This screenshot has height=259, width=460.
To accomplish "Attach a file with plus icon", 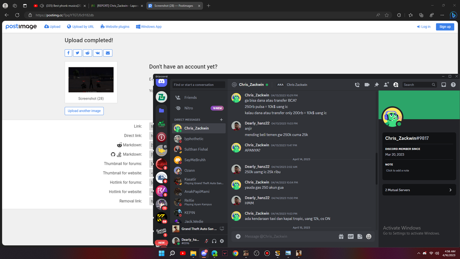I will pos(238,236).
